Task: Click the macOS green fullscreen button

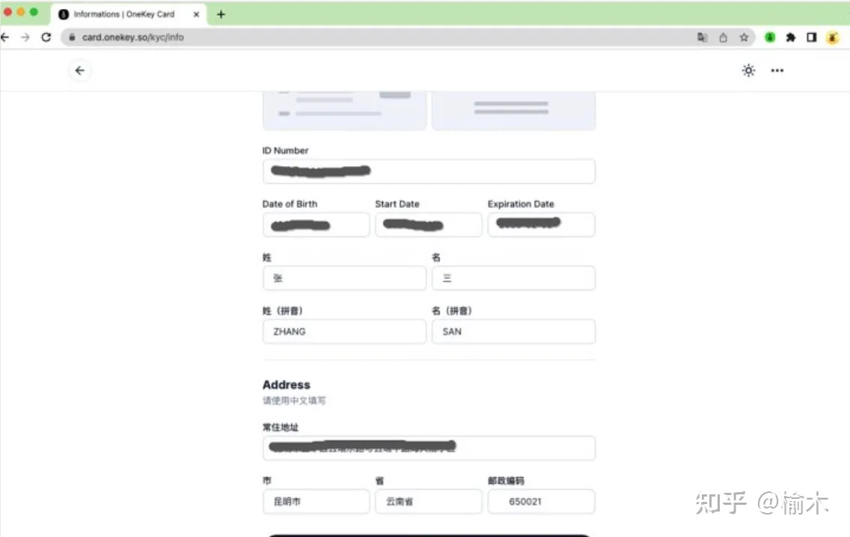Action: point(34,11)
